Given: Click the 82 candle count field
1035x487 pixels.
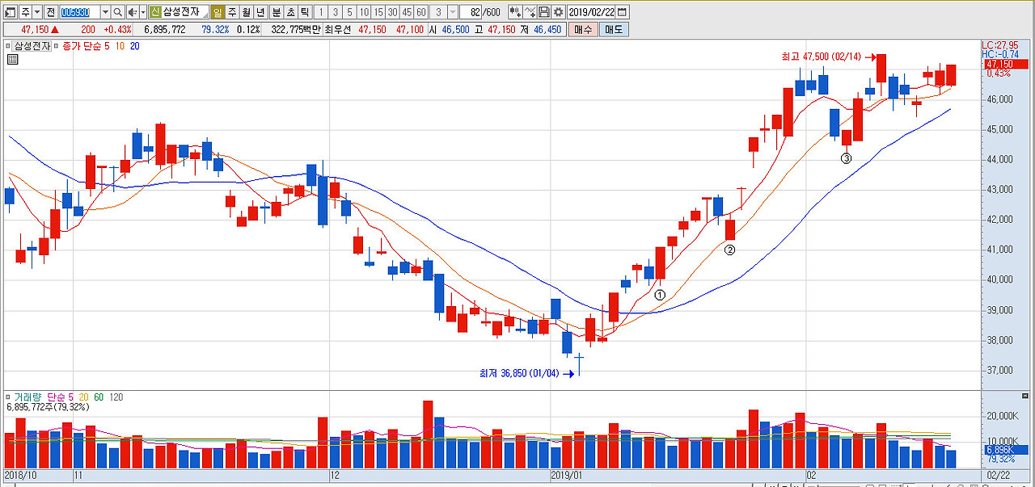Looking at the screenshot, I should [471, 12].
